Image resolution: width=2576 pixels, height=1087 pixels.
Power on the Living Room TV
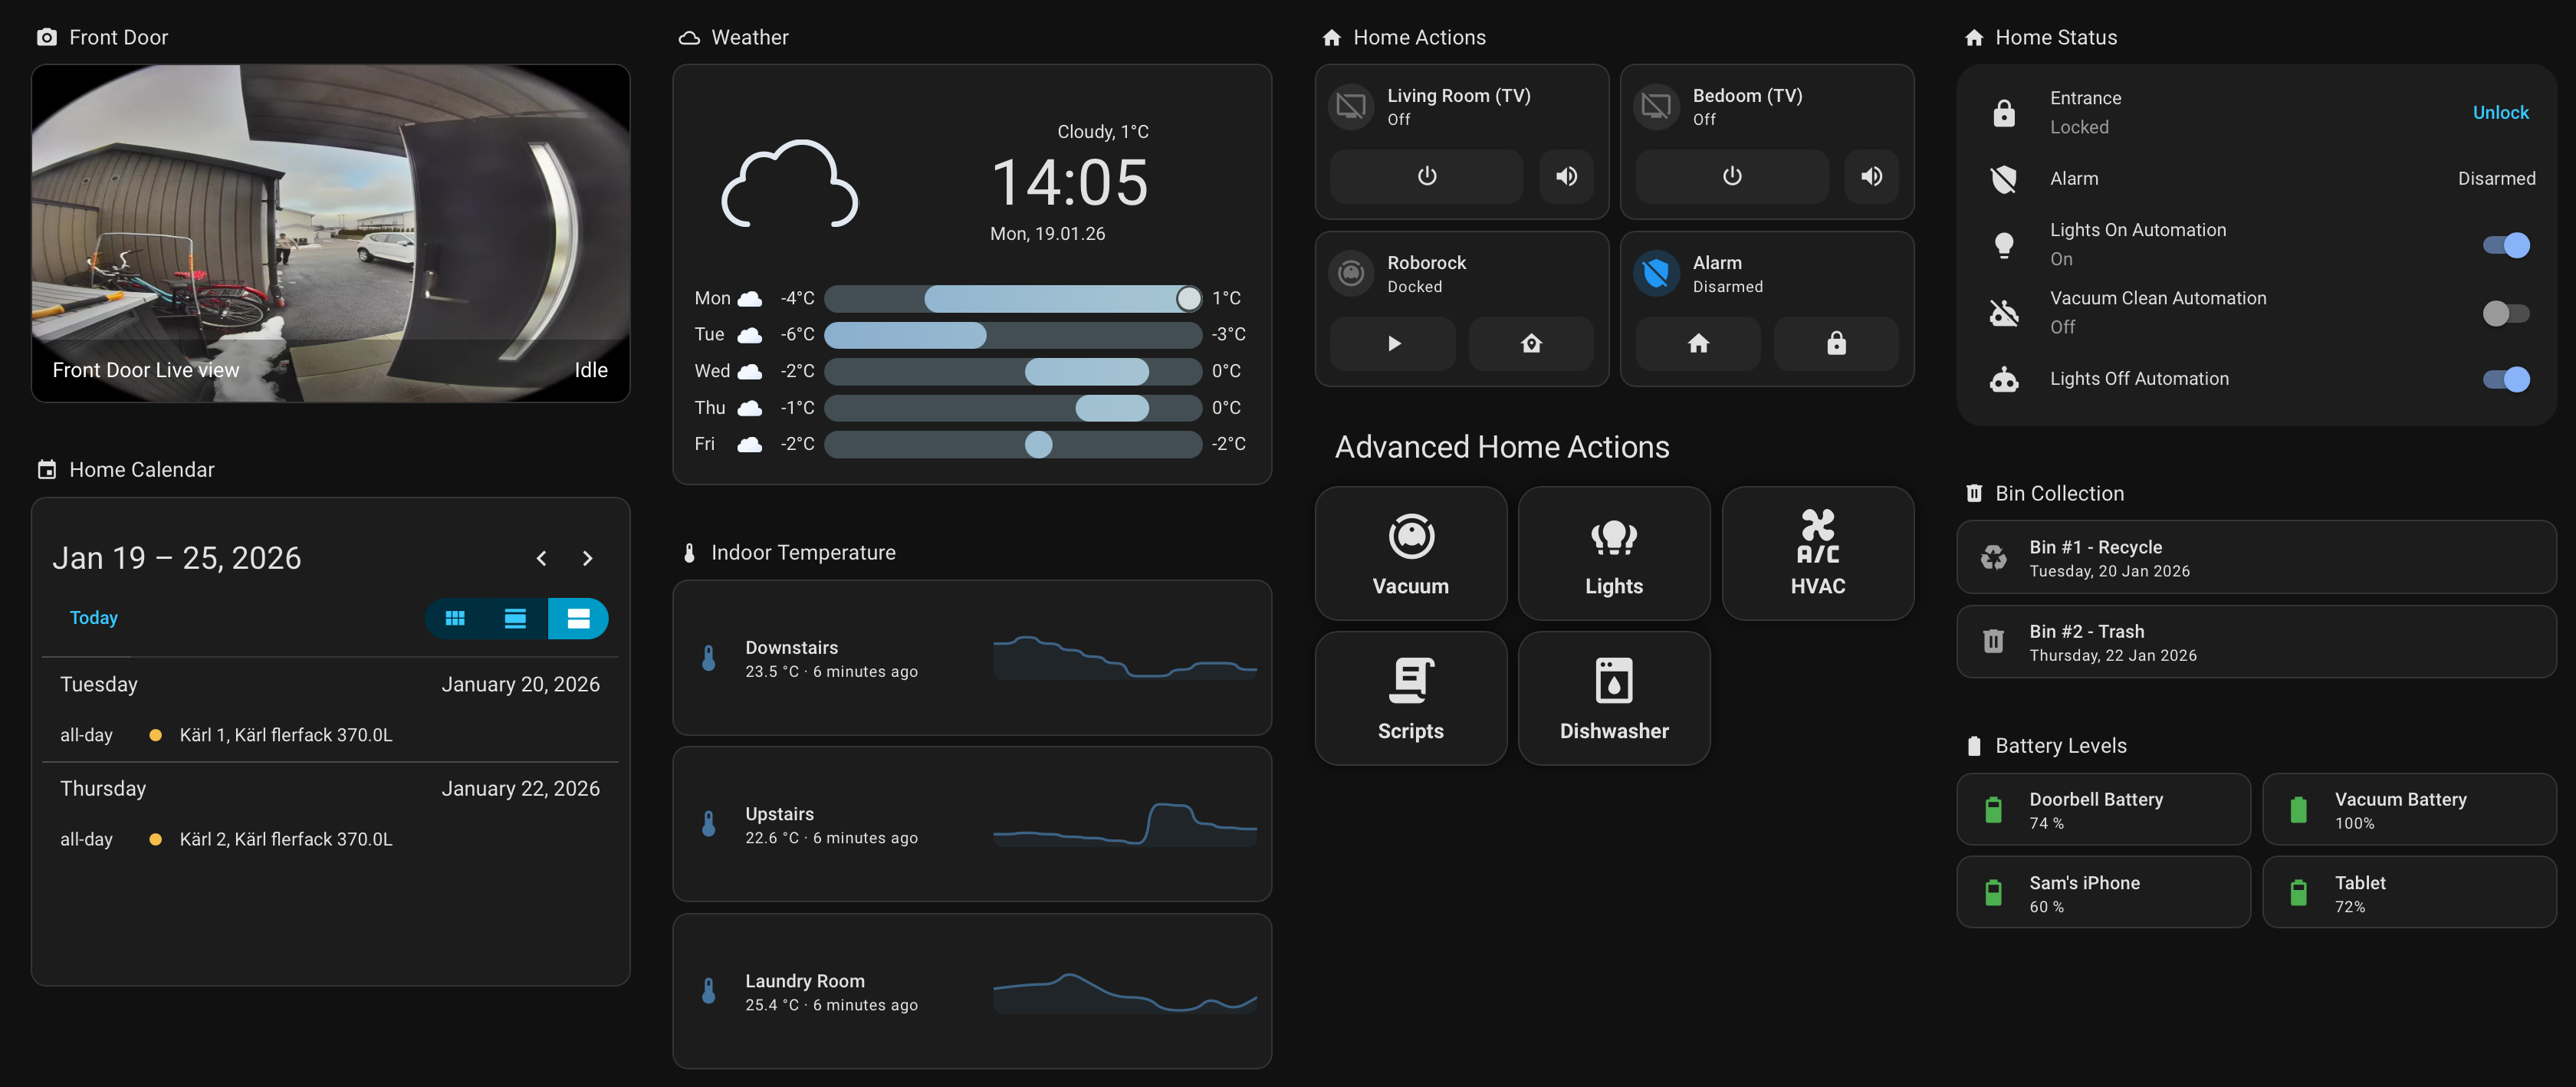[x=1425, y=176]
